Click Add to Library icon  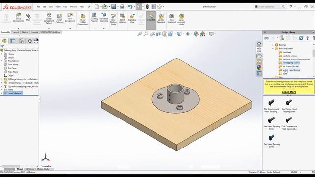(x=282, y=38)
